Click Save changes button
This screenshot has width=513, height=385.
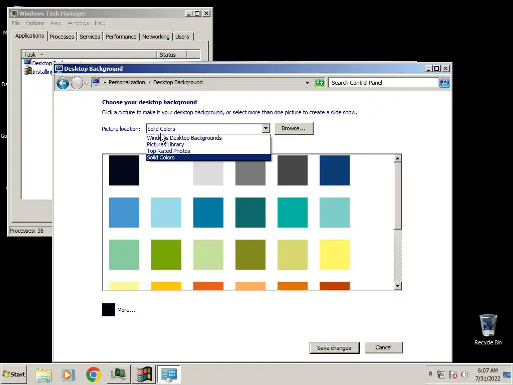[334, 348]
